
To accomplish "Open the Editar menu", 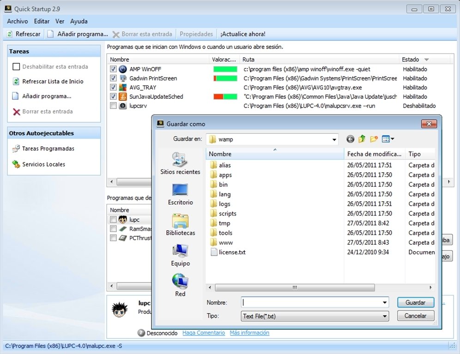I will [42, 21].
